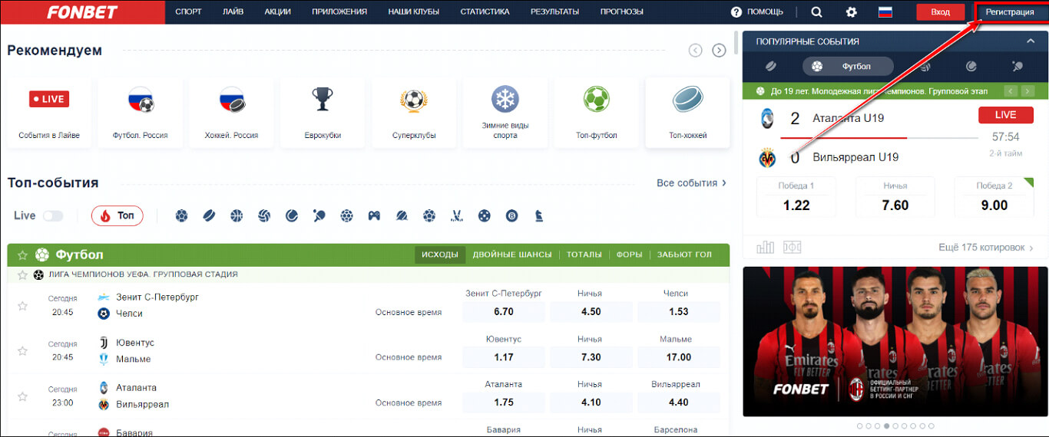
Task: Open the Еврокубки trophy category
Action: point(323,113)
